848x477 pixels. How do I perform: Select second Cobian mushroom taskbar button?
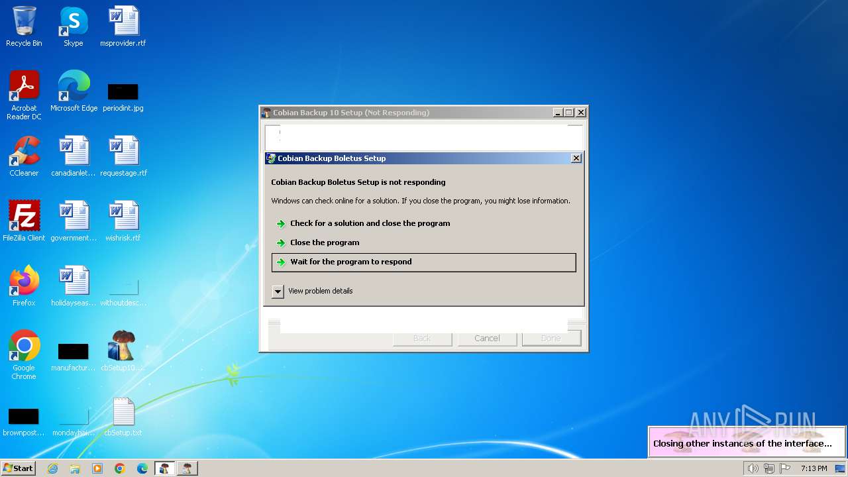[187, 468]
